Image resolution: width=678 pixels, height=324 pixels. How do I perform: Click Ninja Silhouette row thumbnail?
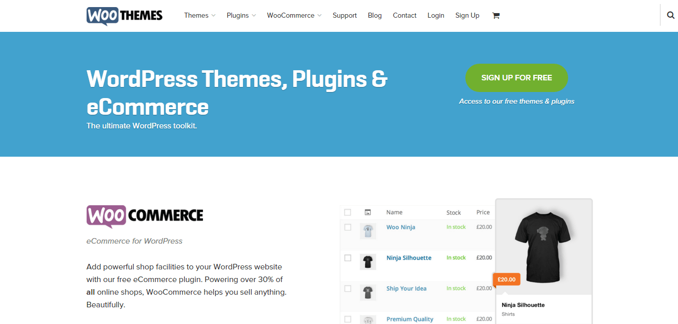[368, 261]
